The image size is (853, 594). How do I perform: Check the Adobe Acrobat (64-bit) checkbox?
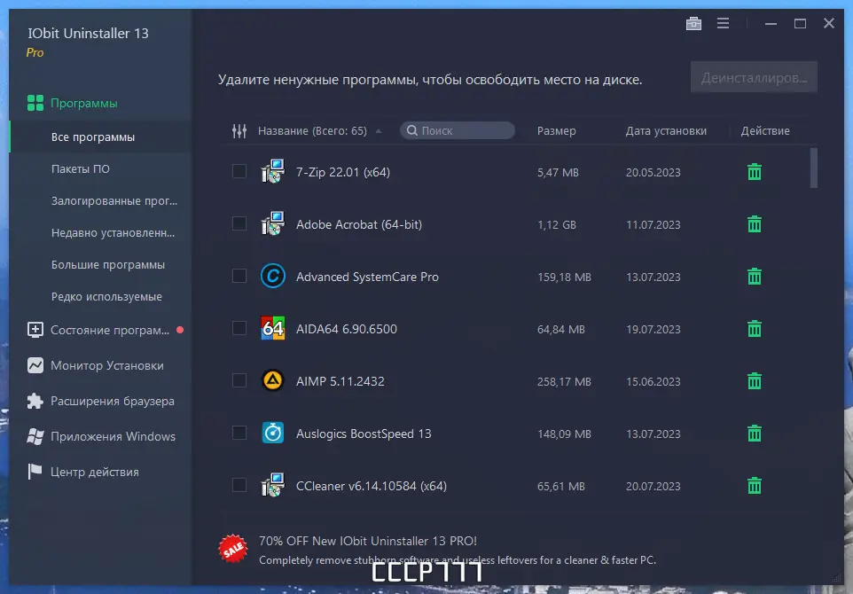point(239,223)
